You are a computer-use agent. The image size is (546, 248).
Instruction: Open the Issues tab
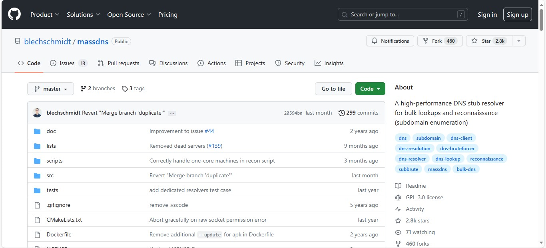tap(69, 63)
